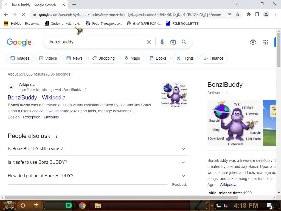
Task: Search by image with the camera icon
Action: (x=173, y=42)
